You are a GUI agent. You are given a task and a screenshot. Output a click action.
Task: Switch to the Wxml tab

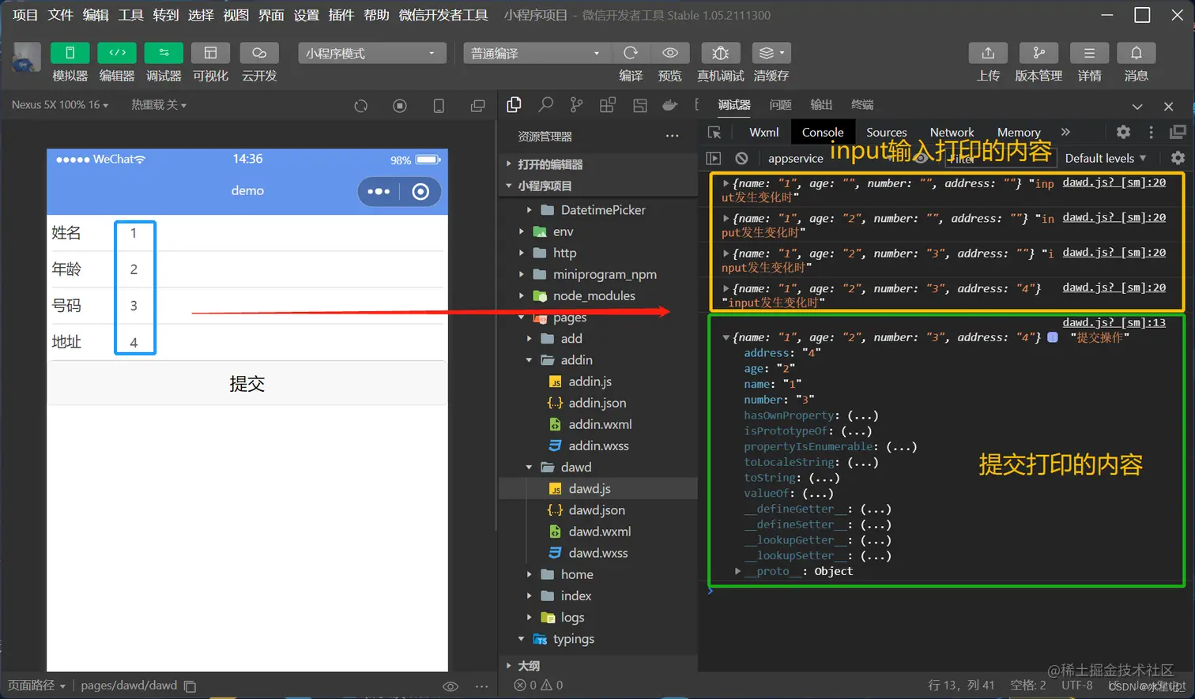pyautogui.click(x=763, y=133)
